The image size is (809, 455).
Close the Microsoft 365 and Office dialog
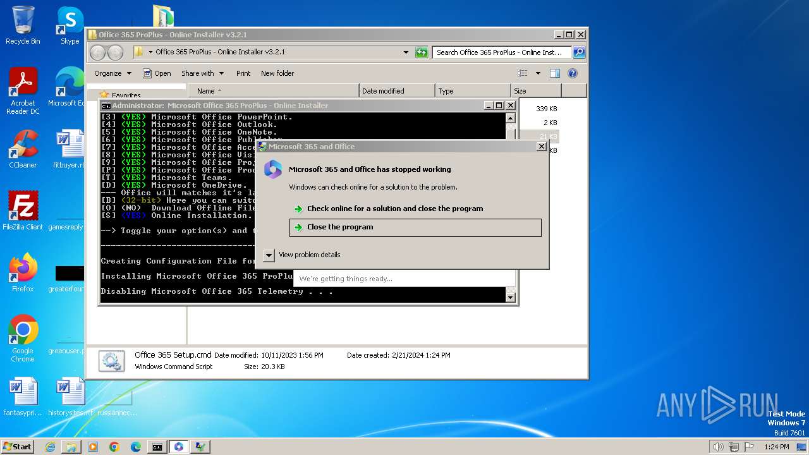tap(542, 147)
